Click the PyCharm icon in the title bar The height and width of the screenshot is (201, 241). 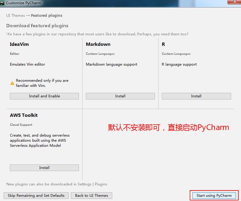(2, 3)
